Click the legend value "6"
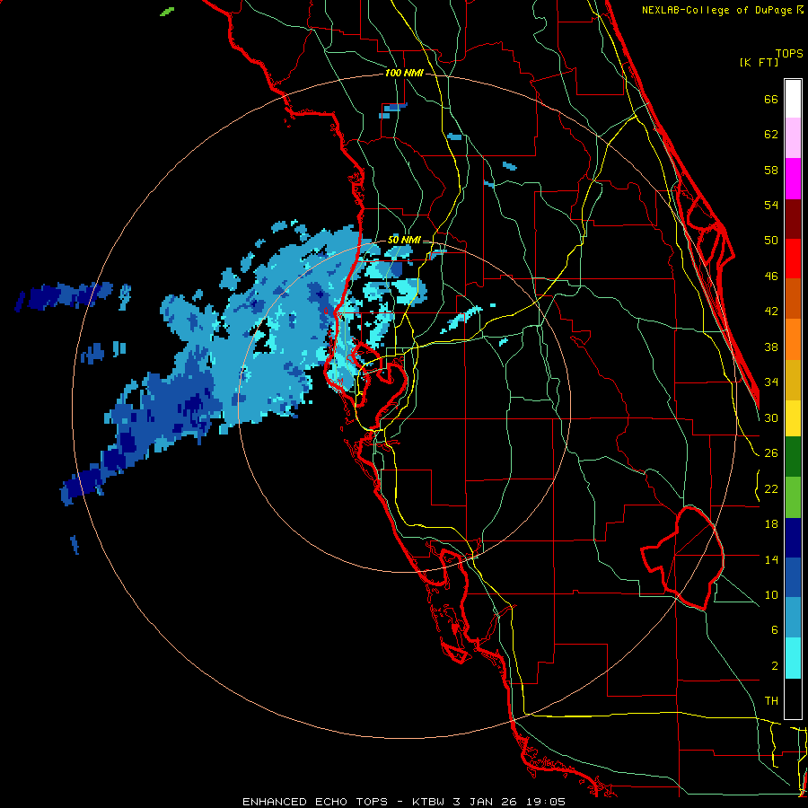Screen dimensions: 808x808 coord(774,629)
